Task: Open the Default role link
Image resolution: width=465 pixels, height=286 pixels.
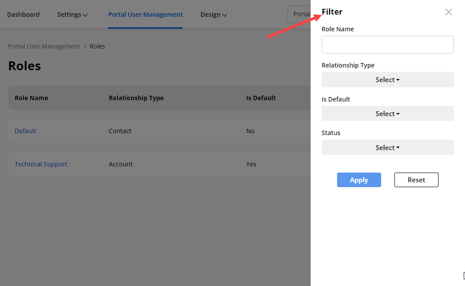Action: coord(26,131)
